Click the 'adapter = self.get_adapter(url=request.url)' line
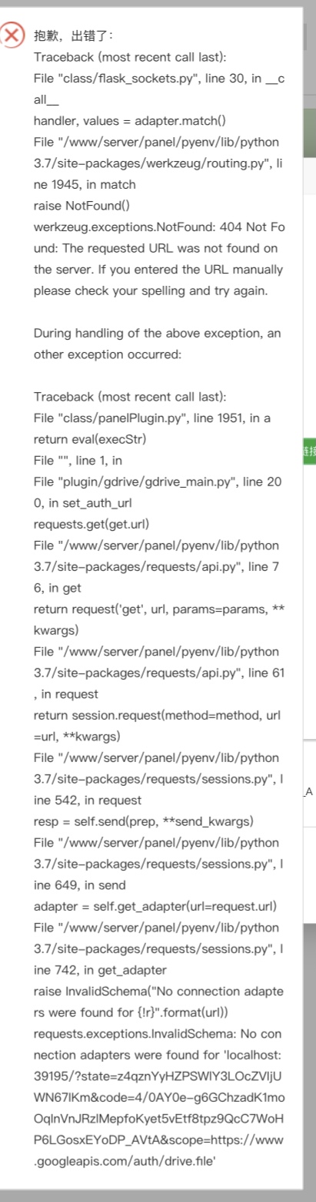This screenshot has width=316, height=1202. tap(156, 906)
